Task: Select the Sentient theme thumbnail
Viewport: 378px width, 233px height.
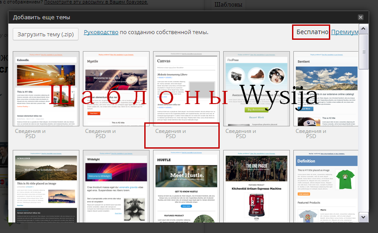Action: coord(326,89)
